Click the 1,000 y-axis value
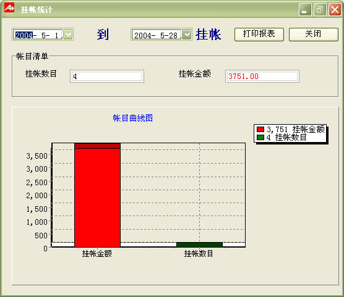Screen dimensions: 344x297 coord(37,222)
